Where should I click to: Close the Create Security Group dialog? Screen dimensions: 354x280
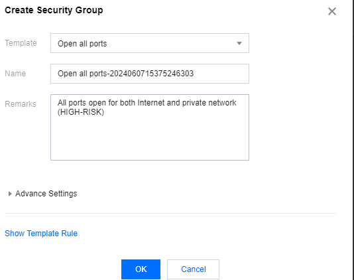point(332,11)
